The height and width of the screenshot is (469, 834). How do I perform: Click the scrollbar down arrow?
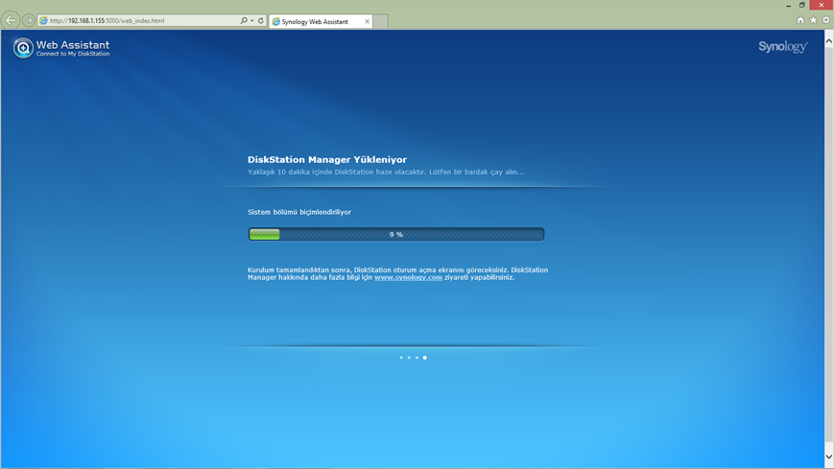coord(828,457)
